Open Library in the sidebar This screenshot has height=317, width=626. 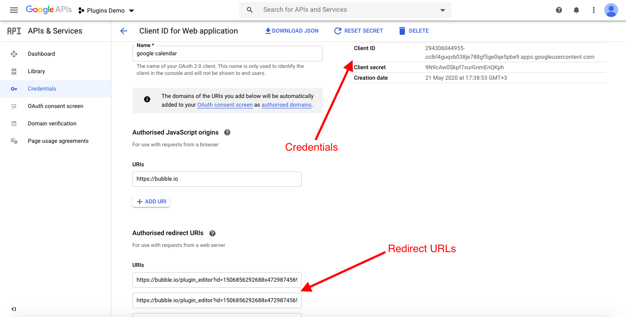(x=55, y=71)
